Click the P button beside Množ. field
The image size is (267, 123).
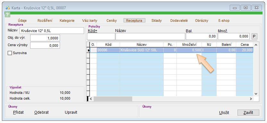(x=254, y=37)
